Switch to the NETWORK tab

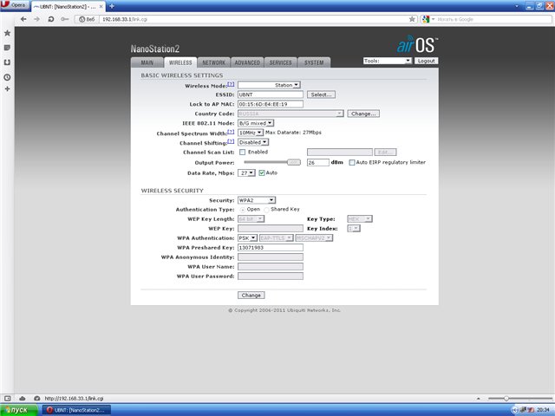[214, 62]
